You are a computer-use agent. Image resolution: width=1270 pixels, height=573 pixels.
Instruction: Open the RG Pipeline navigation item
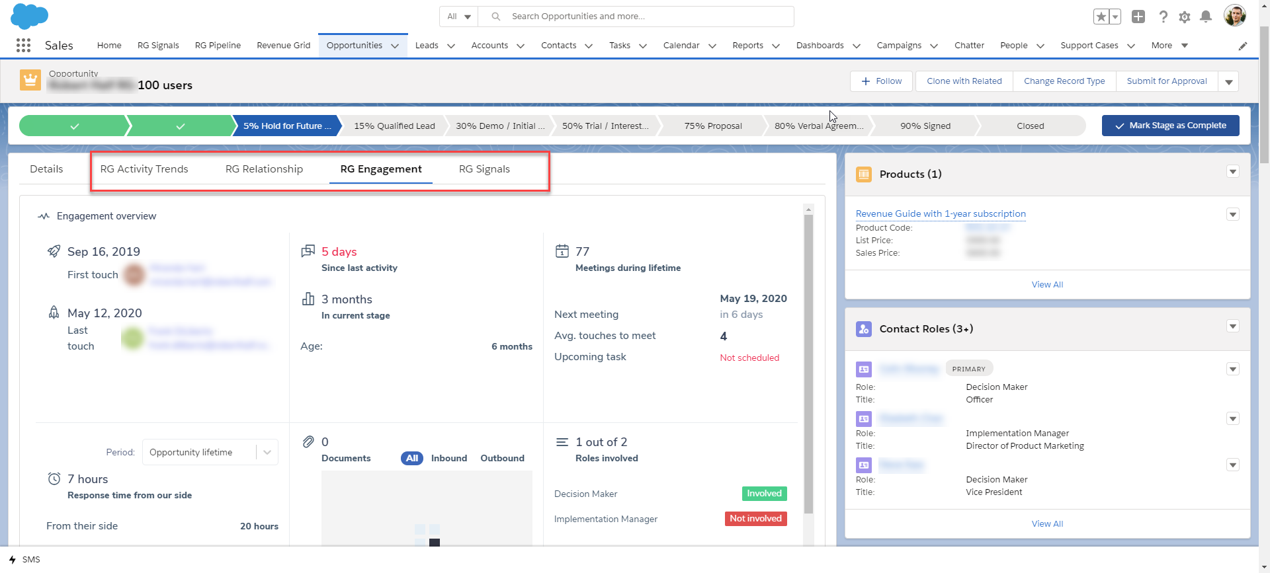point(218,46)
